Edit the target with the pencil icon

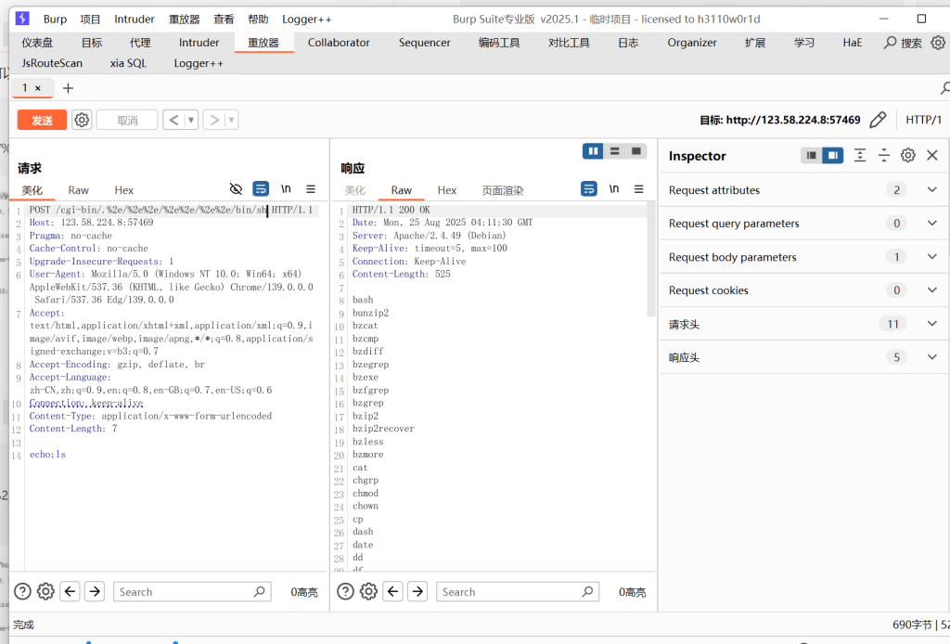coord(878,120)
